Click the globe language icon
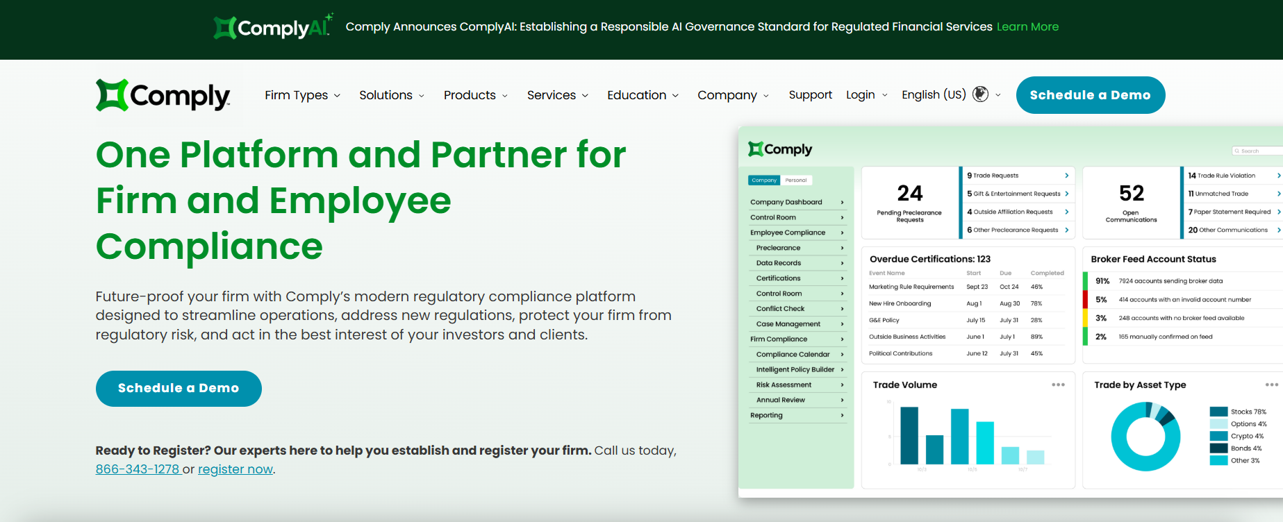Screen dimensions: 1283x522 tap(980, 94)
